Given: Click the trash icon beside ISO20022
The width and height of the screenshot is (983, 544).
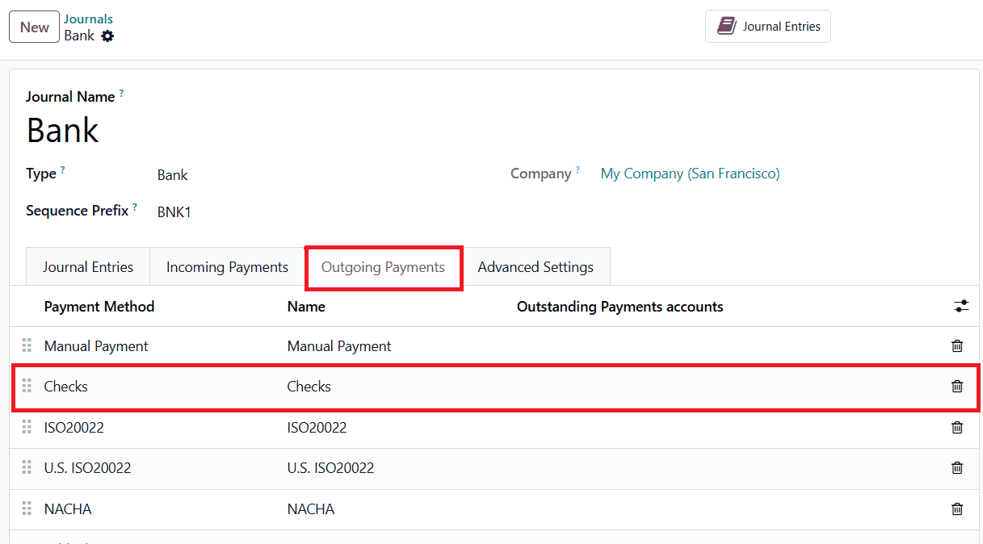Looking at the screenshot, I should coord(957,427).
